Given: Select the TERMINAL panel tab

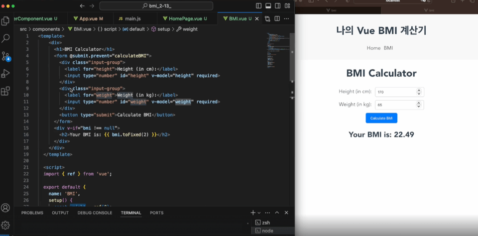Looking at the screenshot, I should click(x=131, y=213).
